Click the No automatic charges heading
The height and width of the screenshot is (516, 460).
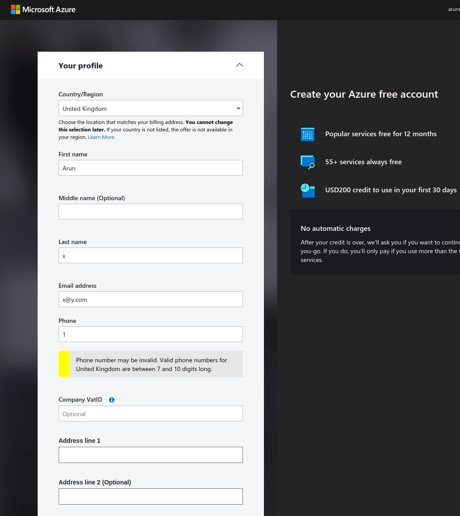point(335,229)
